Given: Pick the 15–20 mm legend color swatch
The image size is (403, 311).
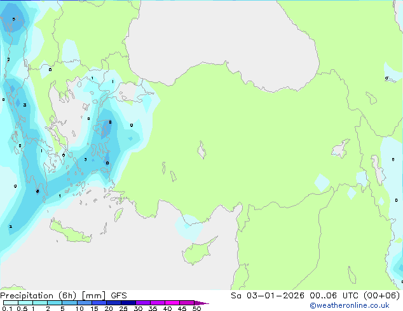Looking at the screenshot, I should (99, 303).
